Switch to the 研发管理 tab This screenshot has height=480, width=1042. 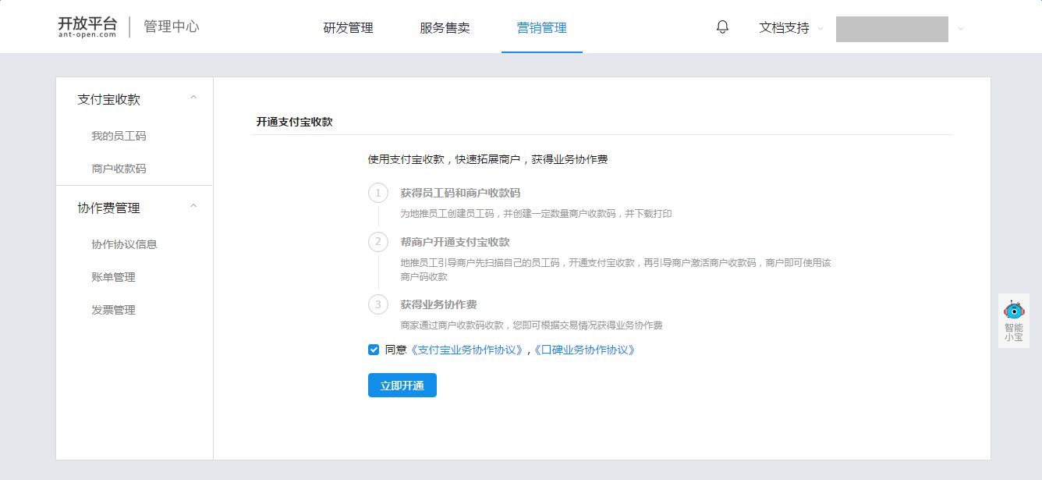[x=349, y=28]
